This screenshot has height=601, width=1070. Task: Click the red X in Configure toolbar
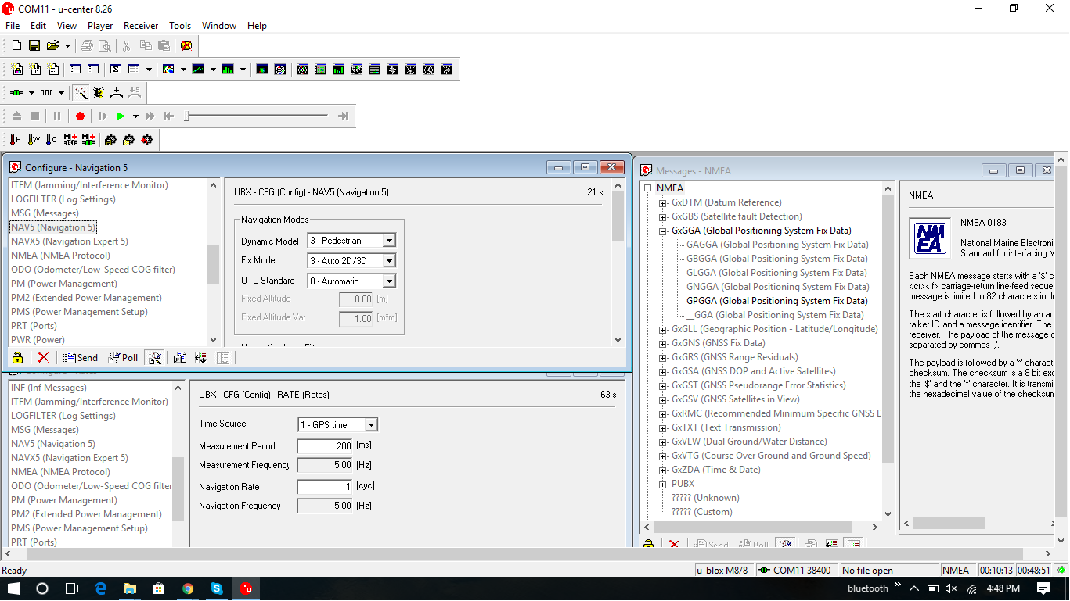(x=43, y=357)
